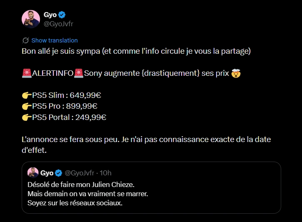Image resolution: width=302 pixels, height=222 pixels.
Task: Click the pointing hand emoji beside PS5 Portal
Action: [x=26, y=117]
